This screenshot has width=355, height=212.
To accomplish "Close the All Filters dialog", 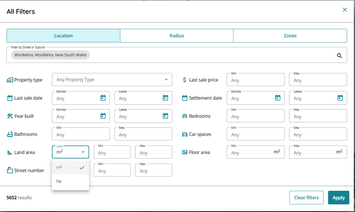I will click(344, 10).
